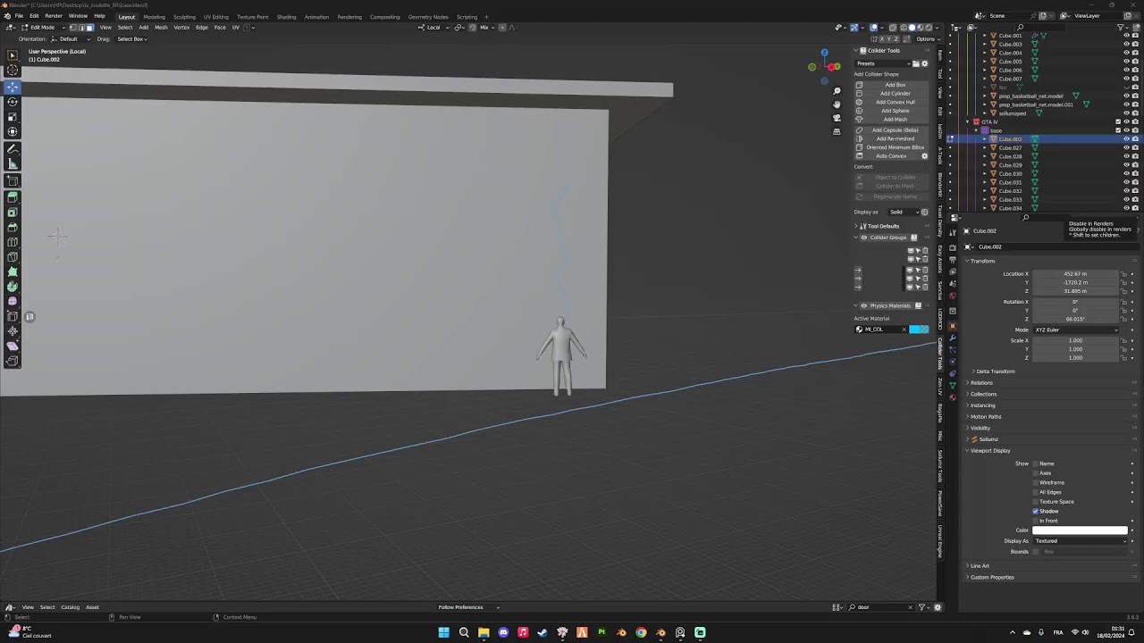Click the viewport zoom magnifier icon
This screenshot has width=1144, height=643.
coord(837,91)
